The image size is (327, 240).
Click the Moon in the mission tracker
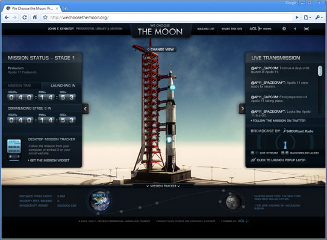[234, 201]
